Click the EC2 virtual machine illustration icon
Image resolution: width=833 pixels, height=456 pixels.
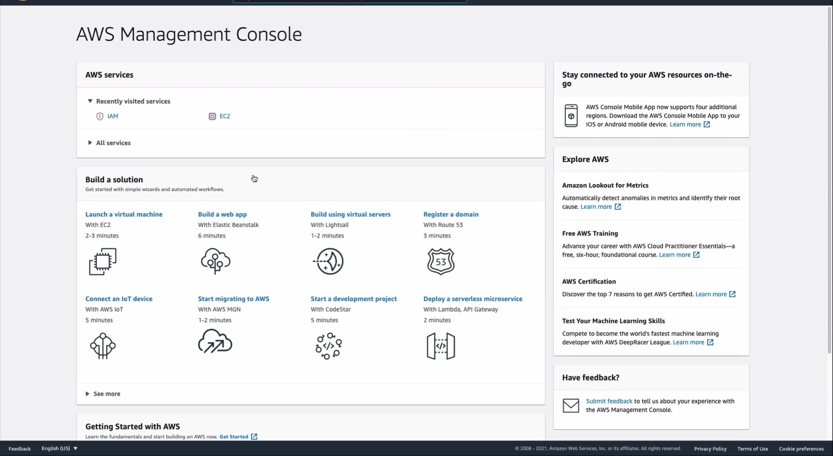coord(103,261)
